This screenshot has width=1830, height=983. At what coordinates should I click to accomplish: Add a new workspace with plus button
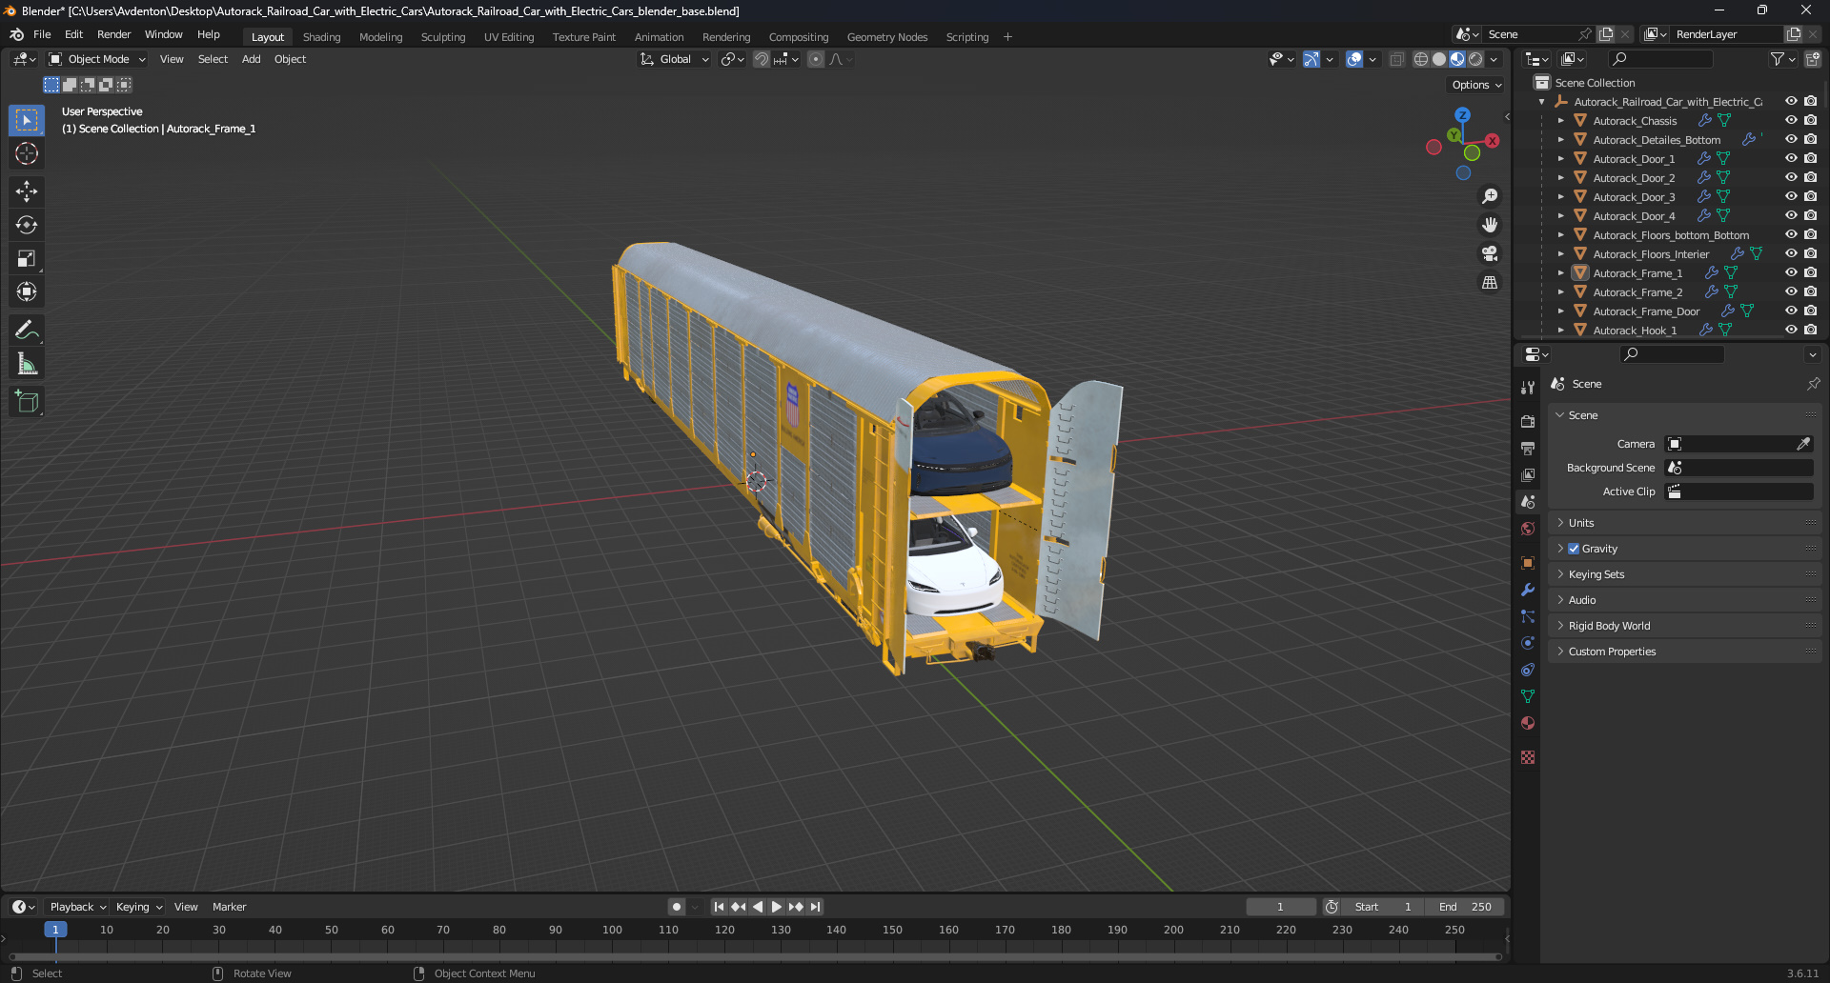1007,37
